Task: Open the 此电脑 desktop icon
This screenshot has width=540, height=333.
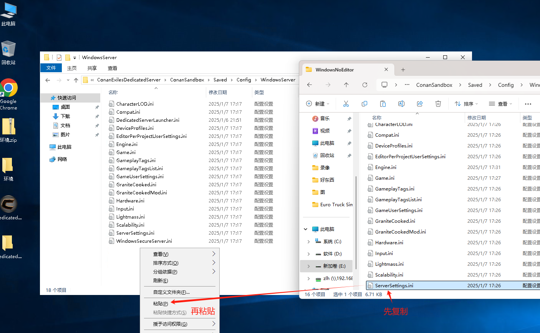Action: (8, 14)
